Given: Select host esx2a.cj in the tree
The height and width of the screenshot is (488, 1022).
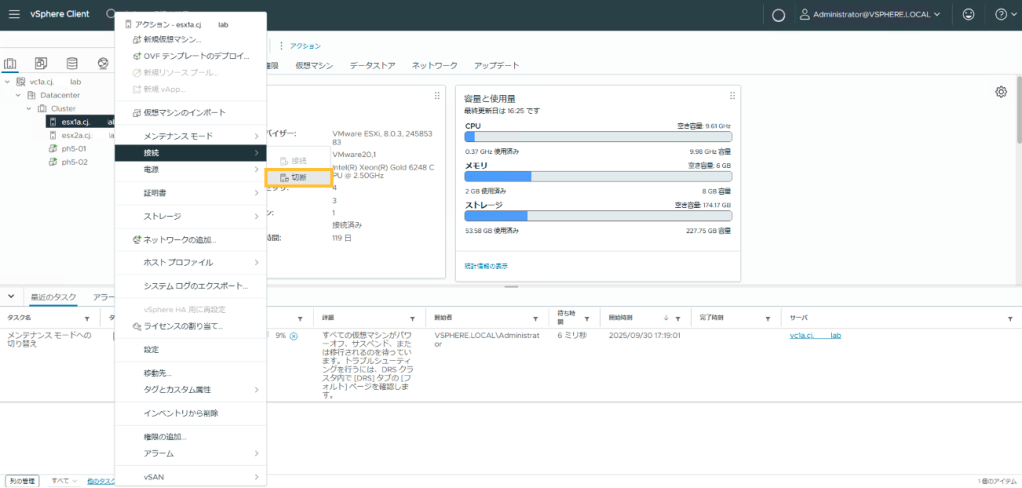Looking at the screenshot, I should click(76, 135).
